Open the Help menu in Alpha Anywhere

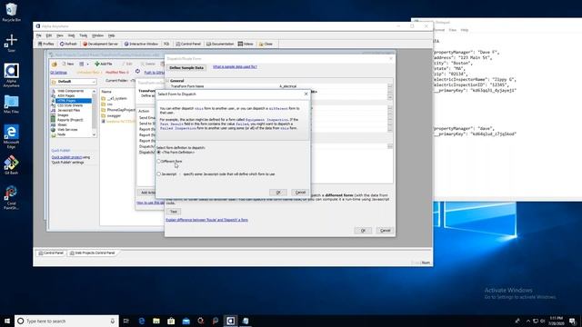point(111,35)
